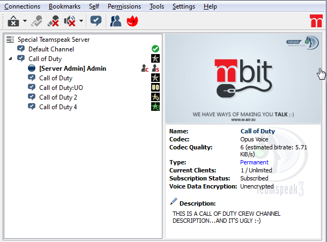This screenshot has width=327, height=242.
Task: Open the Away status dropdown arrow
Action: (25, 21)
